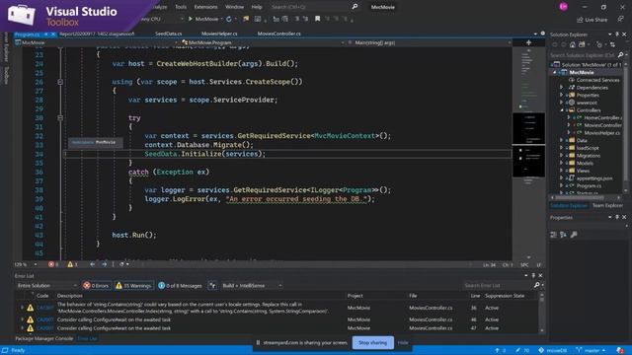Expand the Migrations folder in Solution Explorer

tap(562, 156)
